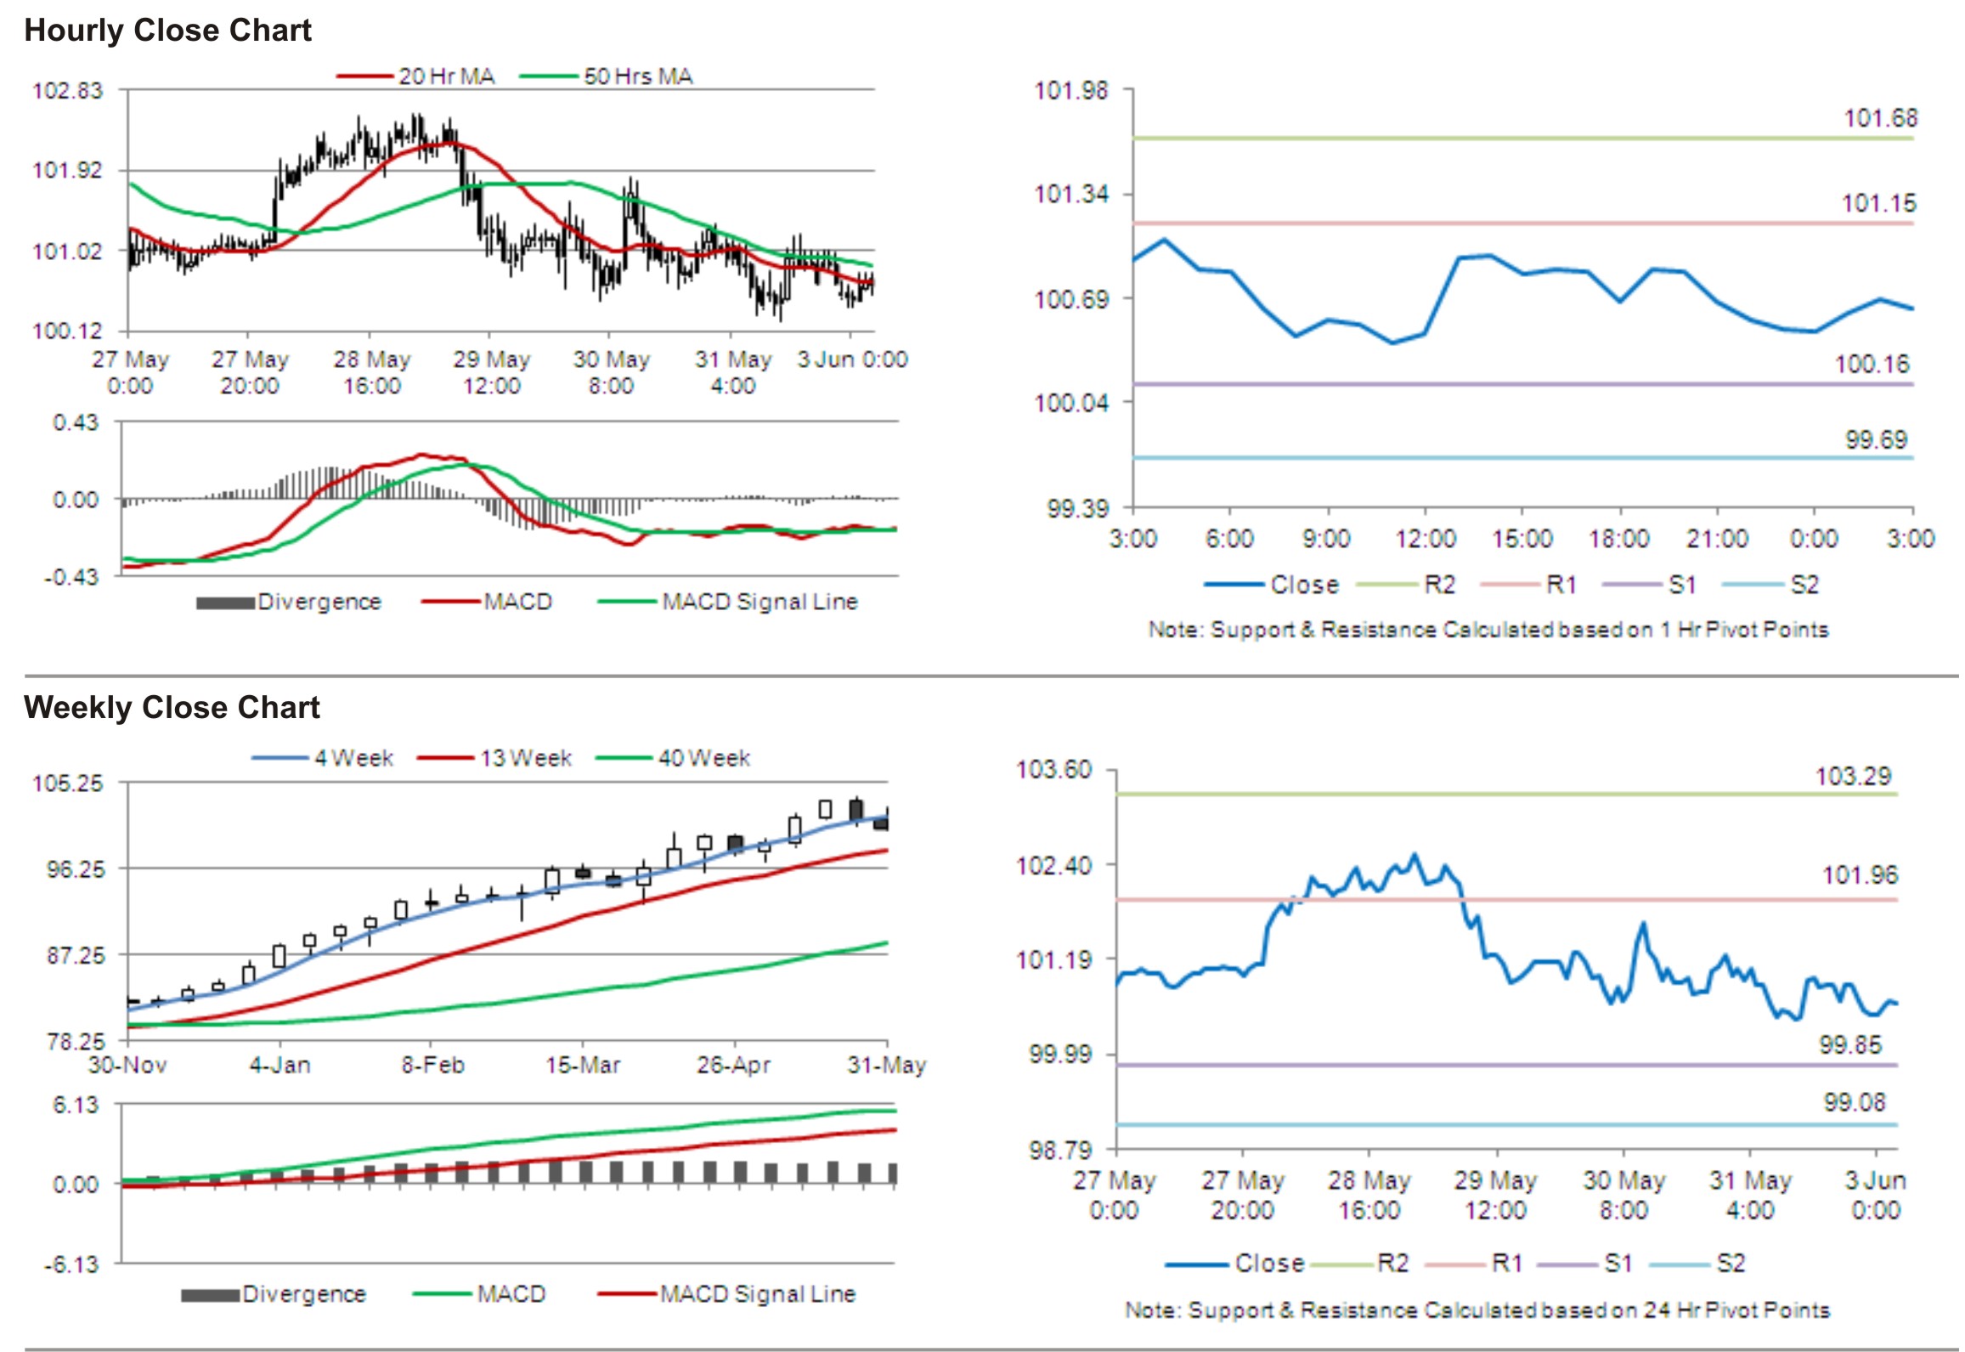Click the 3 Jun 0:00 hourly chart label
Screen dimensions: 1965x1352
(852, 359)
